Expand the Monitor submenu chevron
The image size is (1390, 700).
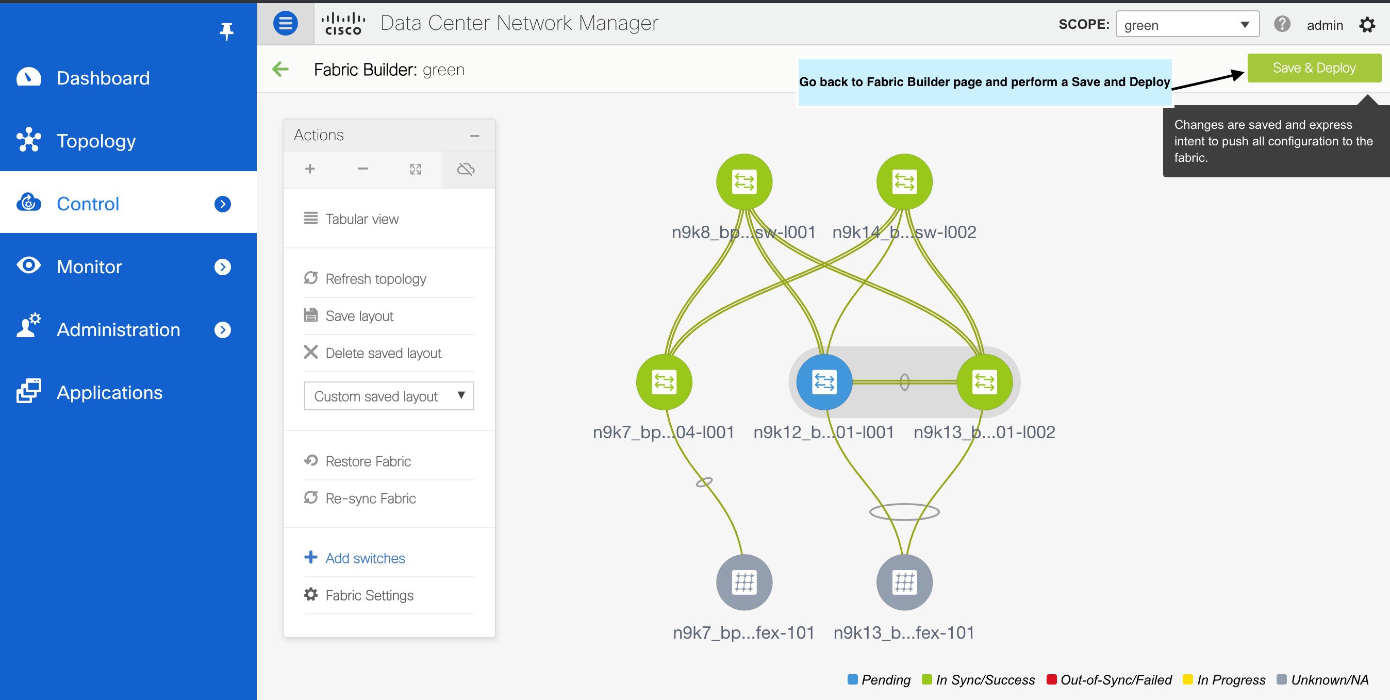point(222,267)
